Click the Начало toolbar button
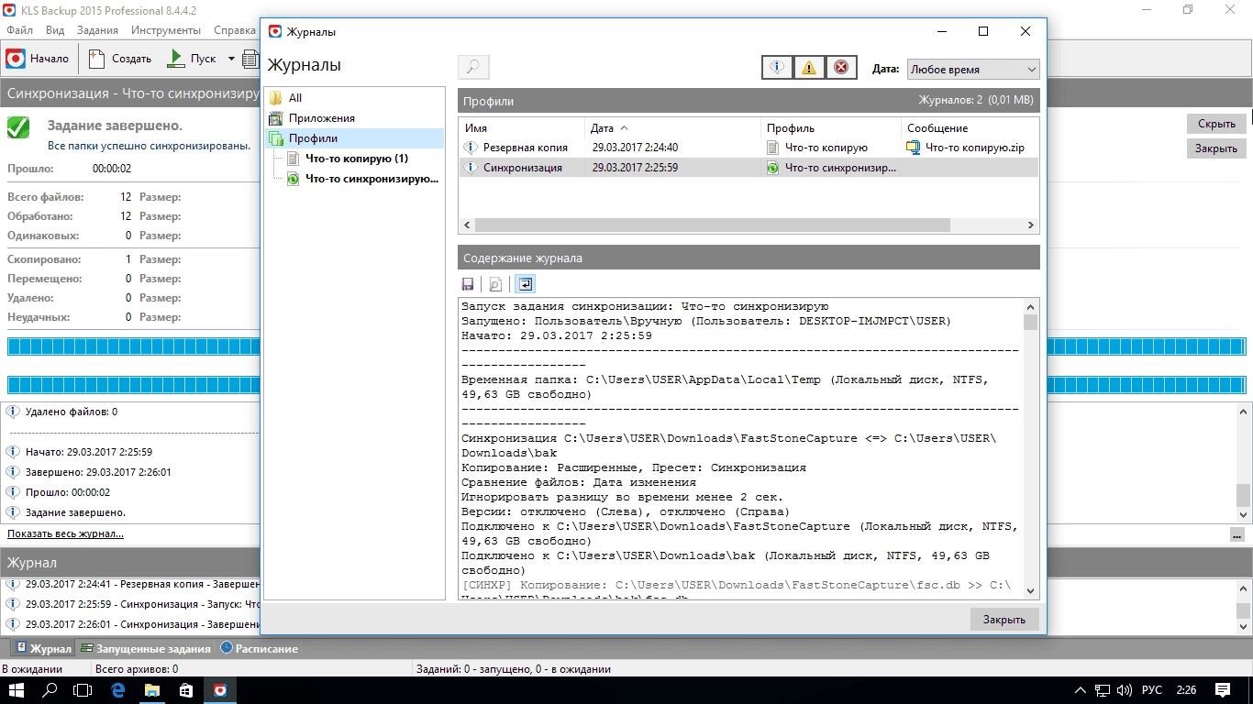Viewport: 1253px width, 704px height. 39,59
